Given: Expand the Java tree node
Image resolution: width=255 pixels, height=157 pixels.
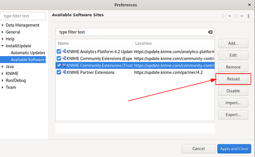Looking at the screenshot, I should [3, 66].
